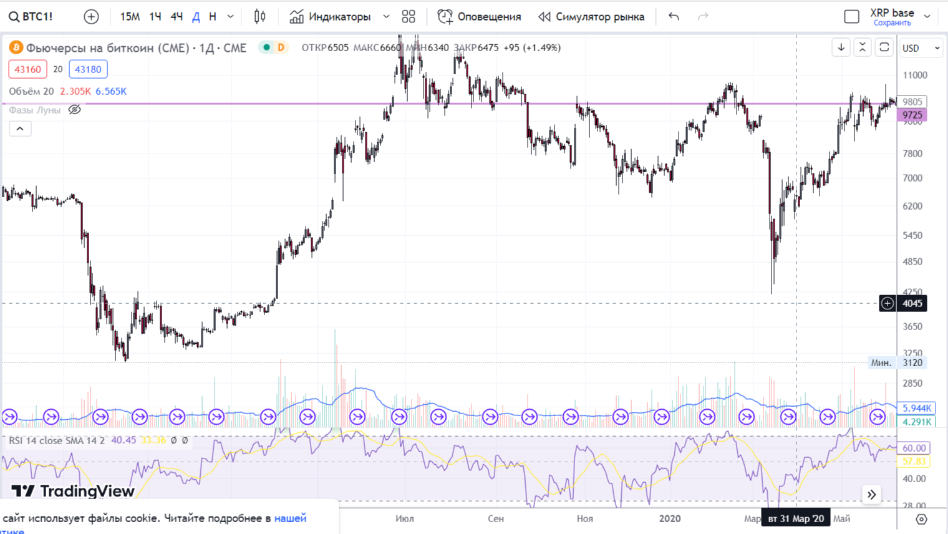948x534 pixels.
Task: Click the blue 5.944K volume label
Action: click(916, 408)
